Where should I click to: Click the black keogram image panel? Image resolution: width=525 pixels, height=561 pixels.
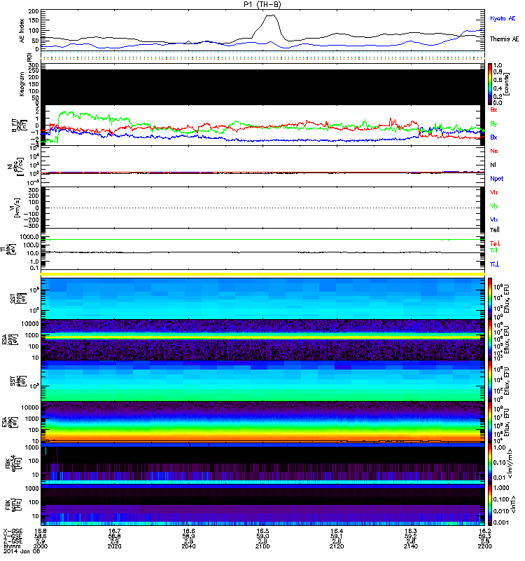tap(262, 87)
